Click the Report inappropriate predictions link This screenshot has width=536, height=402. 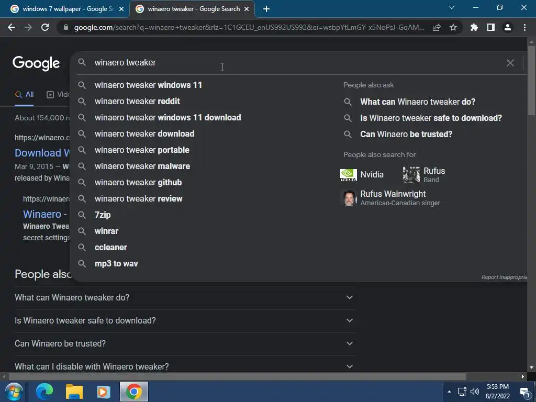pos(504,277)
